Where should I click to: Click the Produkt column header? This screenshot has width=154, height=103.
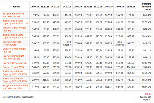(x=16, y=7)
